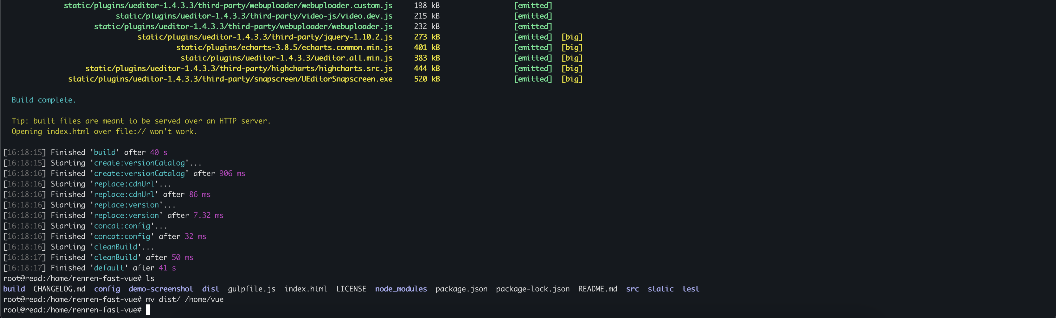Click the gulpfile.js file name
The width and height of the screenshot is (1056, 318).
(252, 289)
